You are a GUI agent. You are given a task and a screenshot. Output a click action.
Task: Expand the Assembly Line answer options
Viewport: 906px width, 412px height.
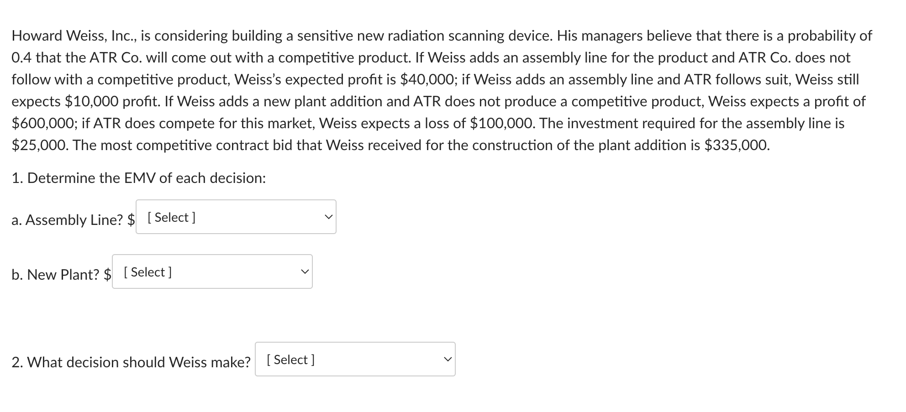[x=235, y=217]
